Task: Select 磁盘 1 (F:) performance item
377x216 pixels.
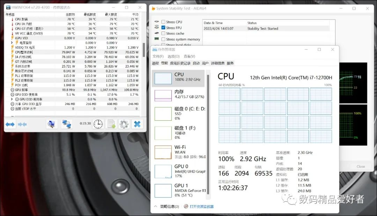Action: [178, 133]
